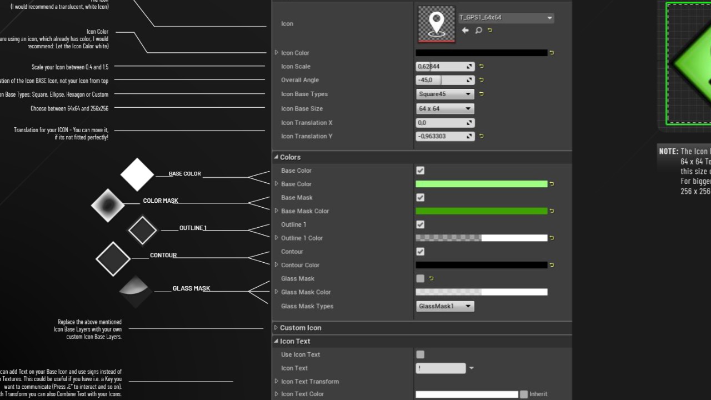This screenshot has height=400, width=711.
Task: Reset Icon Scale to default value
Action: tap(482, 67)
